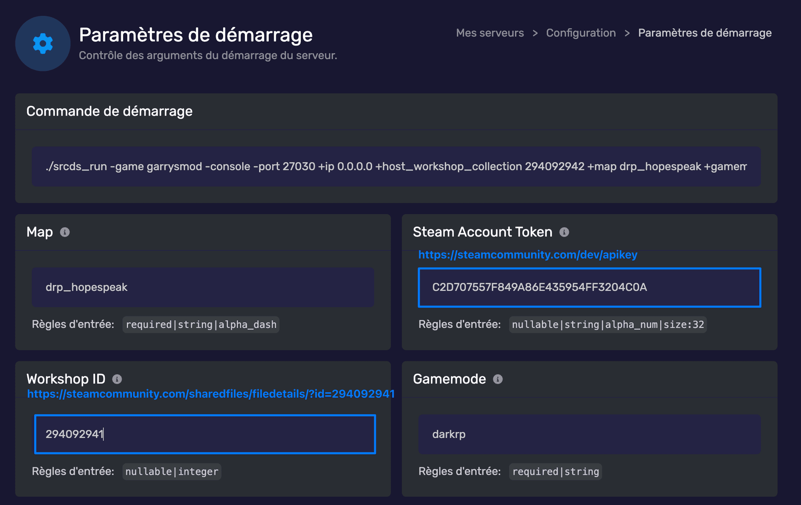
Task: Navigate to Mes serveurs breadcrumb
Action: [x=490, y=33]
